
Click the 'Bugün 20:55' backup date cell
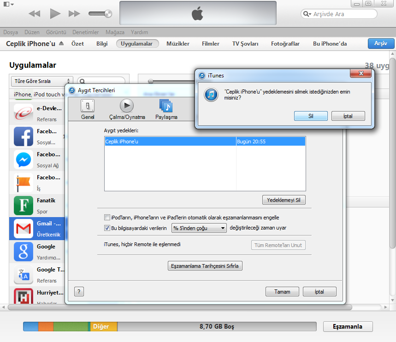point(271,142)
